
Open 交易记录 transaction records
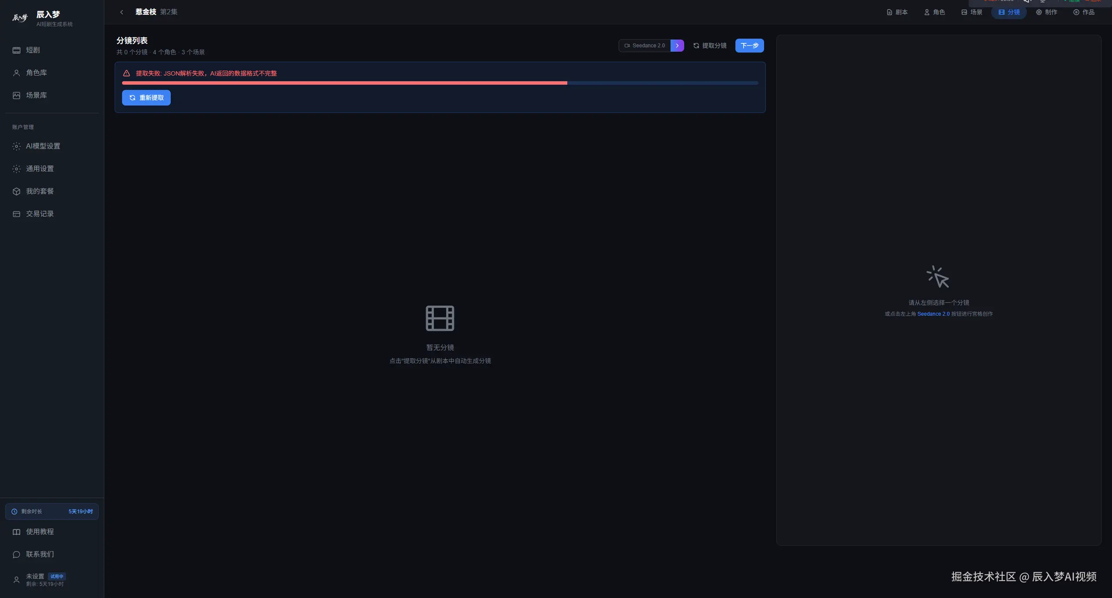point(40,214)
